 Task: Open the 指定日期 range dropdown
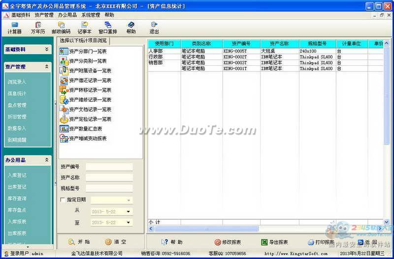129,201
